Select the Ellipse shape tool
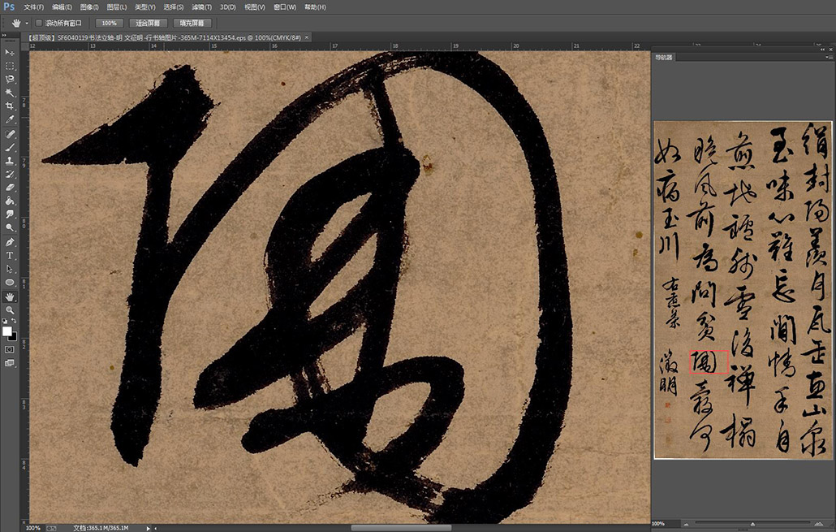Screen dimensions: 836x532 click(x=10, y=283)
